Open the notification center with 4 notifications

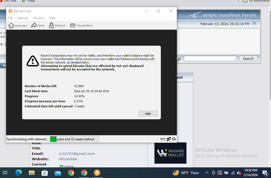point(265,173)
